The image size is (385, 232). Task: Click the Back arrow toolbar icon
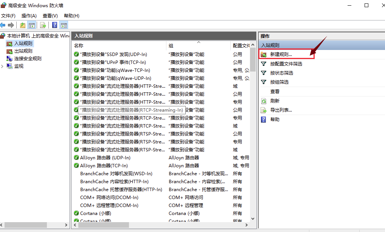click(3, 25)
